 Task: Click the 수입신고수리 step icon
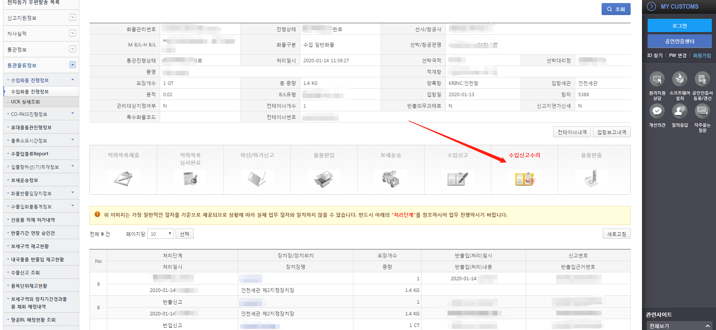pyautogui.click(x=525, y=179)
